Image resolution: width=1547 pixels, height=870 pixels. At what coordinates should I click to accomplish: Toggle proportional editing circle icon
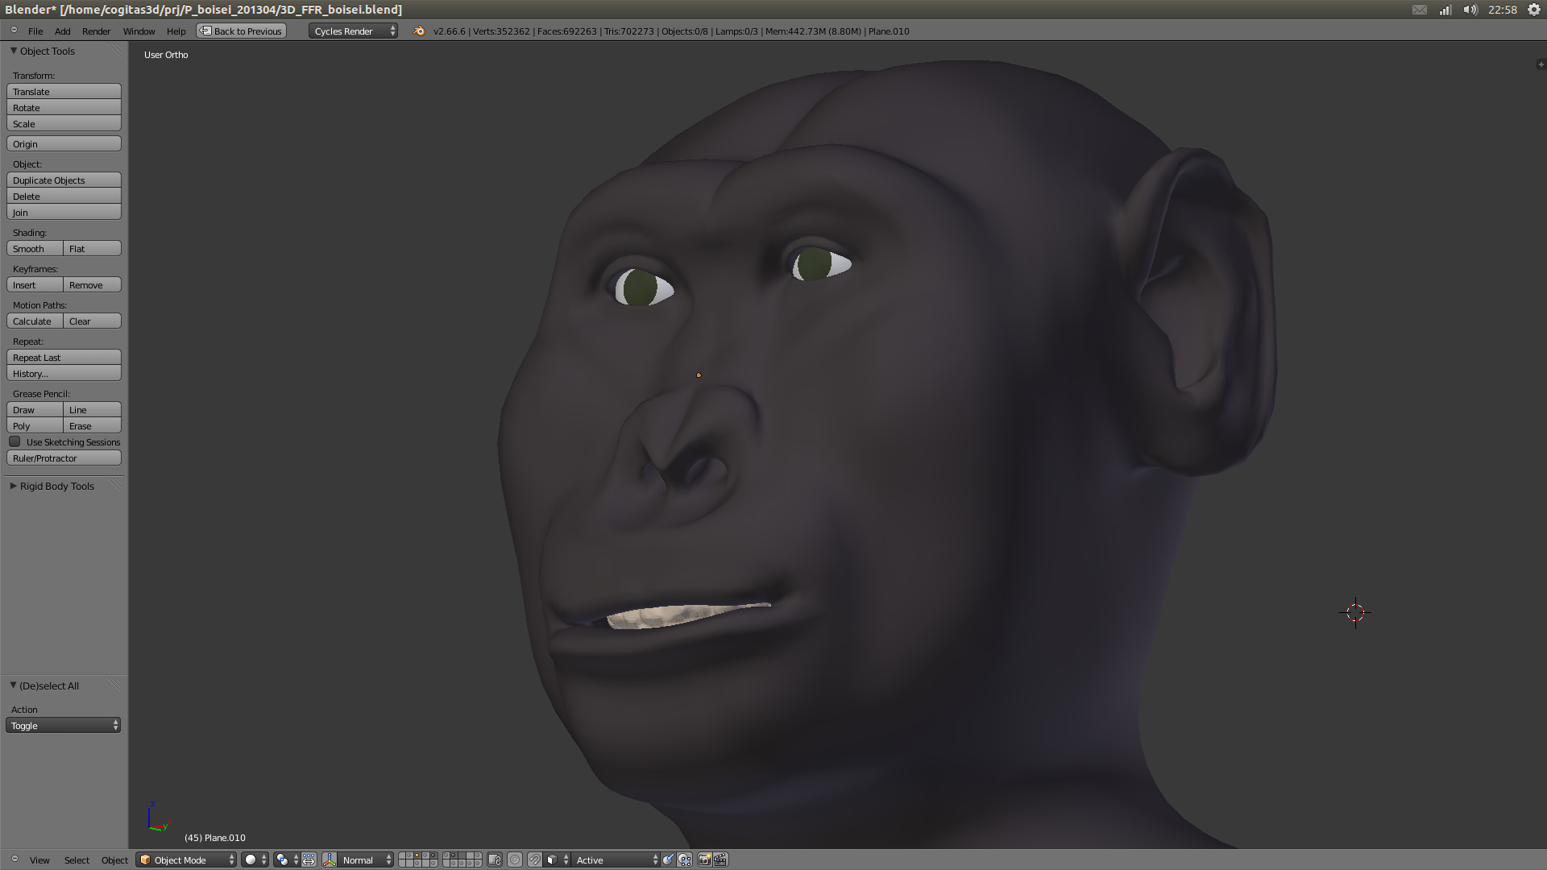[x=515, y=860]
